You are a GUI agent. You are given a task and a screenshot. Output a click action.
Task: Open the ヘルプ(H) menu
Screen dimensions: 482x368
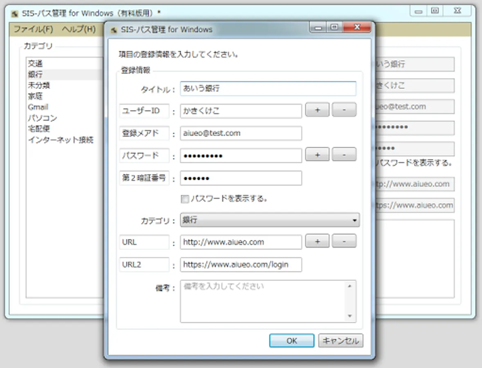78,29
